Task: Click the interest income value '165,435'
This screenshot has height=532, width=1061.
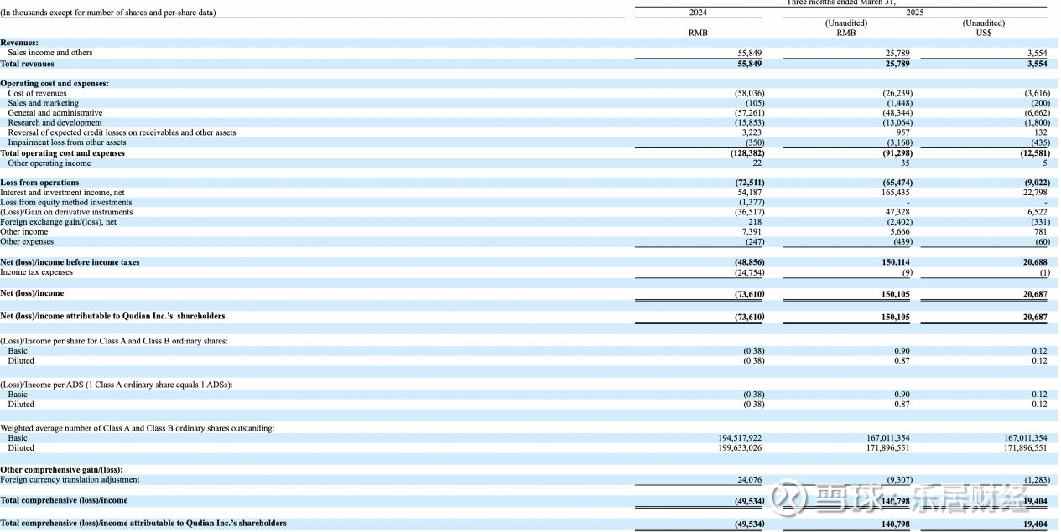Action: [x=896, y=193]
